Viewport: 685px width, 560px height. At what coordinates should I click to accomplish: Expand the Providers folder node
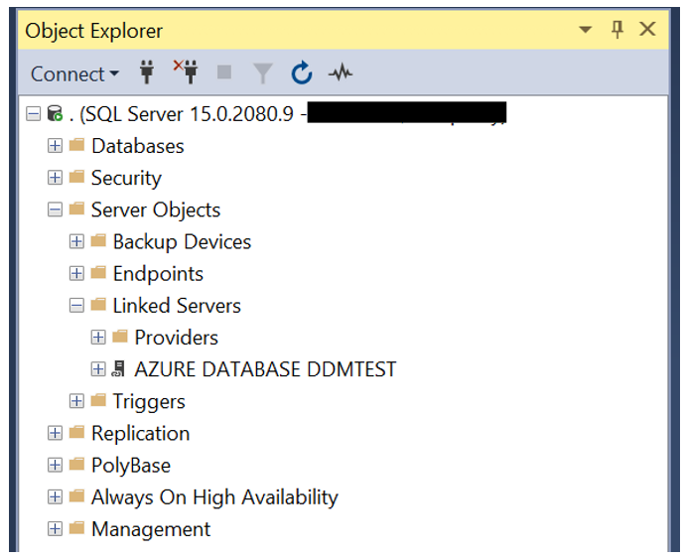click(98, 338)
